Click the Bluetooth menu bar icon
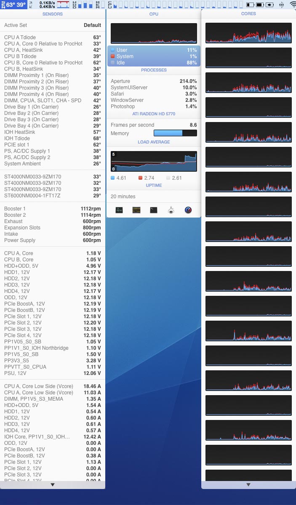This screenshot has height=505, width=296. point(281,5)
